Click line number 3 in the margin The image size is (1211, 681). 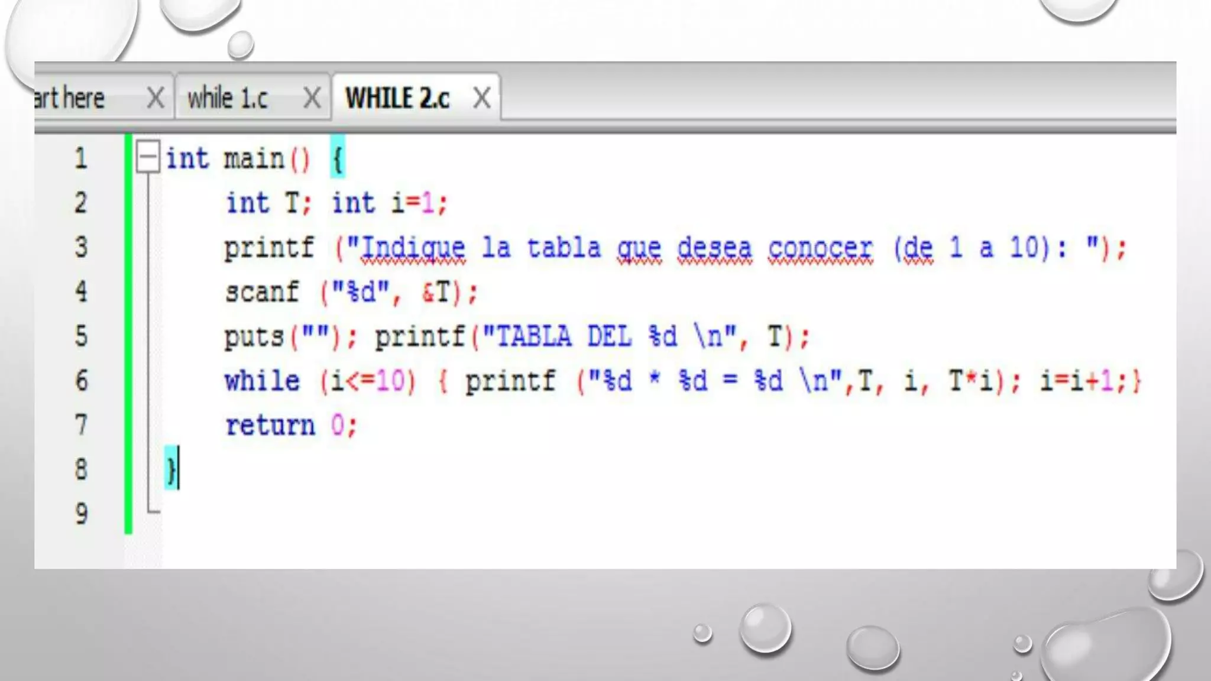tap(81, 247)
